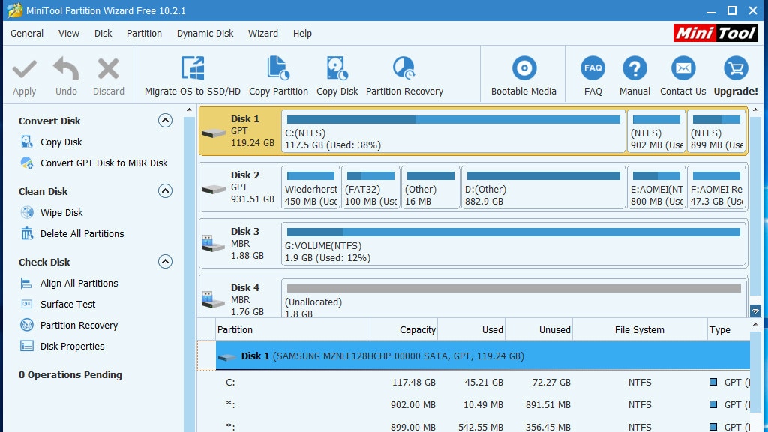Open the Wizard menu
The width and height of the screenshot is (768, 432).
pos(263,33)
